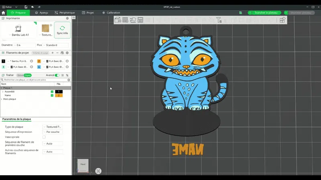Toggle the Avancé switch
Viewport: 321px width, 180px height.
(x=57, y=75)
